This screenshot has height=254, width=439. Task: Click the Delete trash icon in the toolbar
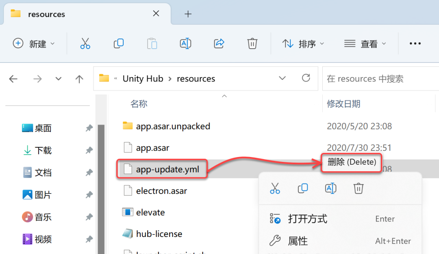tap(252, 43)
